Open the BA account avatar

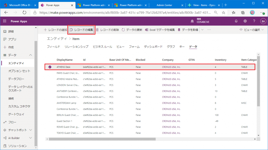(x=263, y=21)
